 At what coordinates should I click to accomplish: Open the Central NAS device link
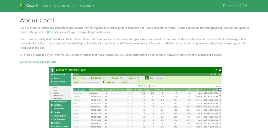(x=77, y=97)
